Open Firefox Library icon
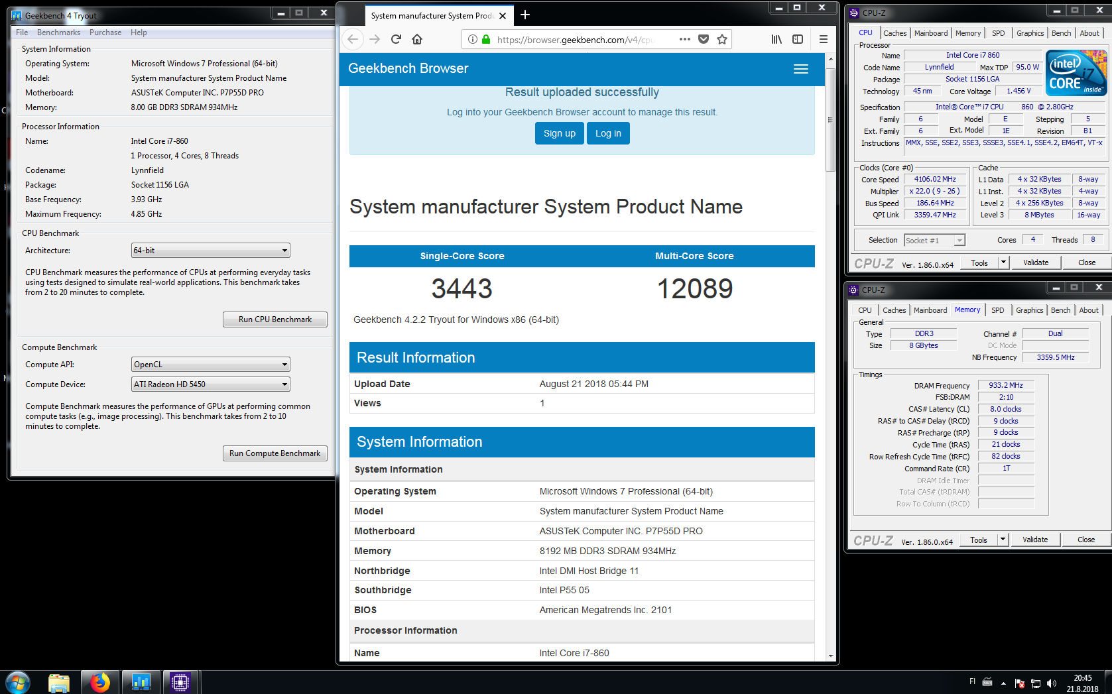The height and width of the screenshot is (694, 1112). pos(776,39)
